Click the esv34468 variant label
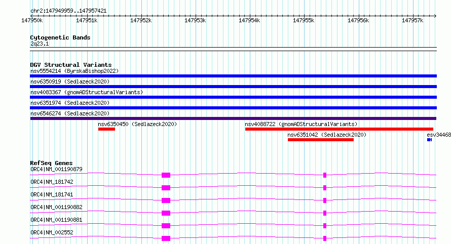The image size is (451, 244). pos(439,135)
